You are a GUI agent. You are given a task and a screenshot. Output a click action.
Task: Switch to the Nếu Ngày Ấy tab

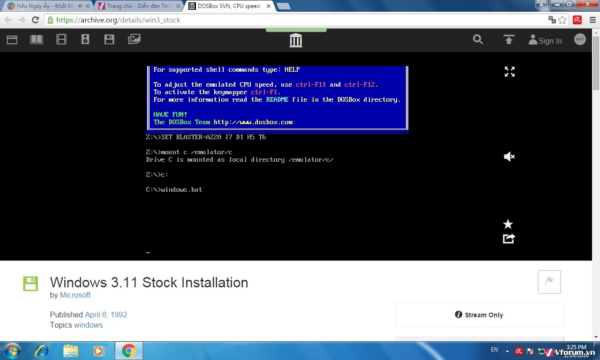point(47,6)
